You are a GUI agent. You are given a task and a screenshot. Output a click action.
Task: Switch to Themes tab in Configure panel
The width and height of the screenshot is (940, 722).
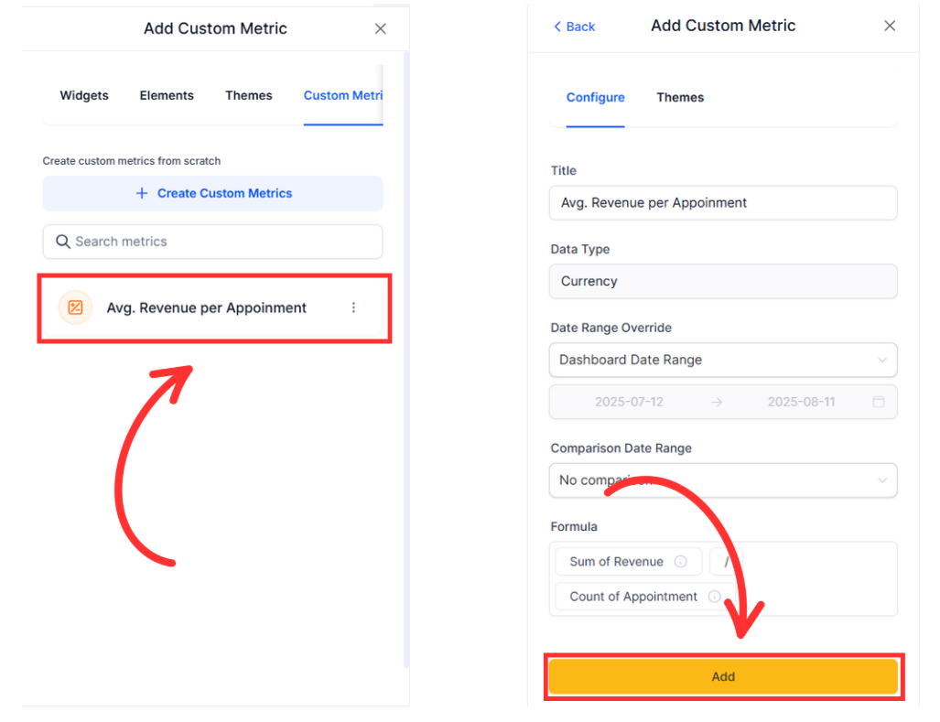[680, 97]
